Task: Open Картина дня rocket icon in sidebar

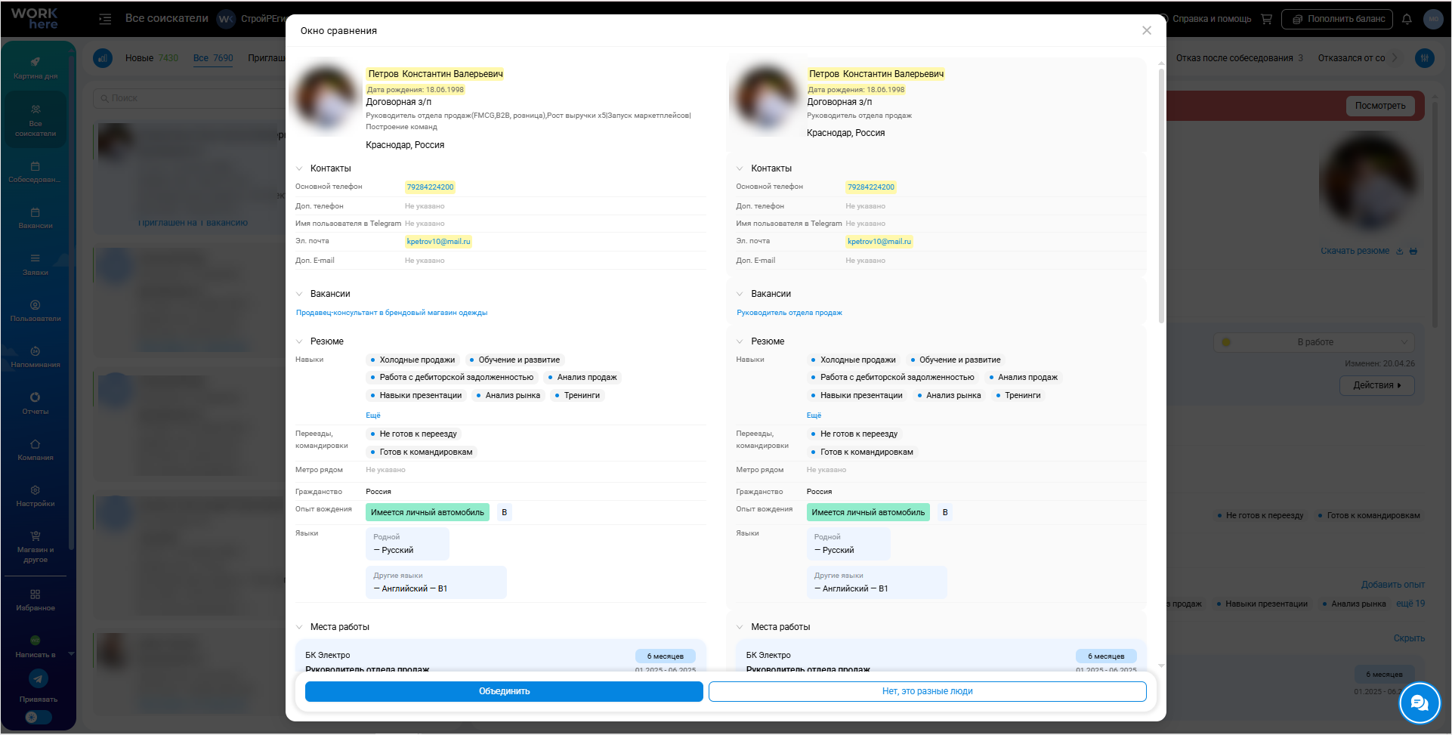Action: [x=36, y=62]
